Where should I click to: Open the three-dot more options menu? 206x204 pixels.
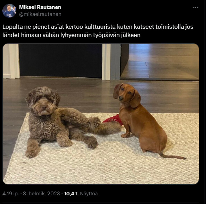click(x=196, y=8)
